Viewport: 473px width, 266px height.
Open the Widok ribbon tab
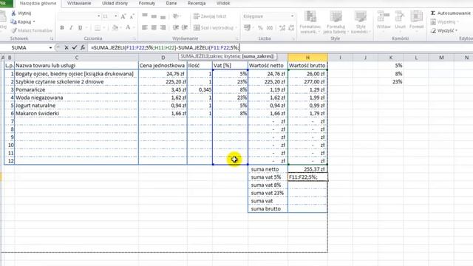click(223, 3)
